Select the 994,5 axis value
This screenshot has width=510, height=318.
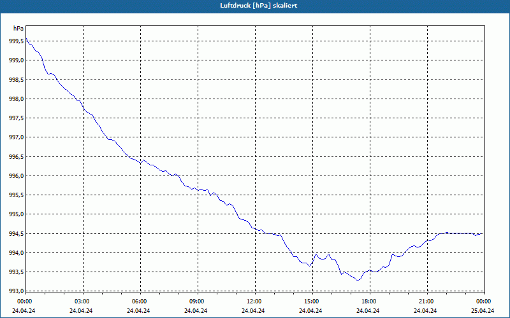17,233
